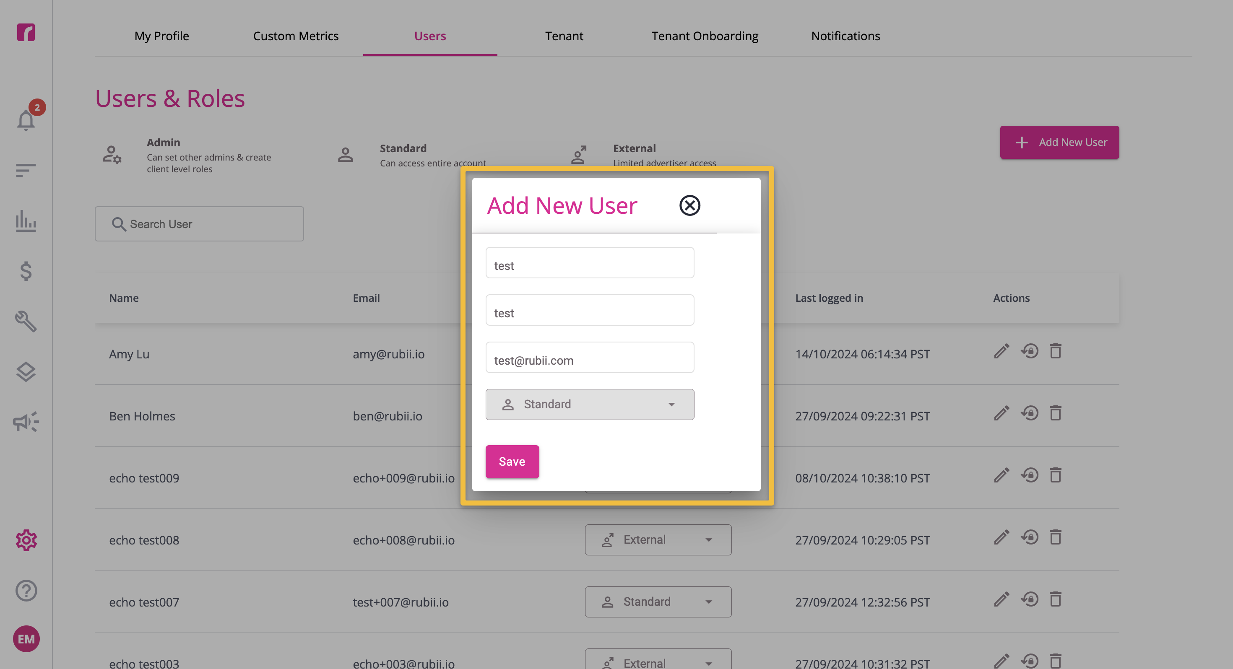The width and height of the screenshot is (1233, 669).
Task: Reset password for echo test008
Action: (x=1029, y=537)
